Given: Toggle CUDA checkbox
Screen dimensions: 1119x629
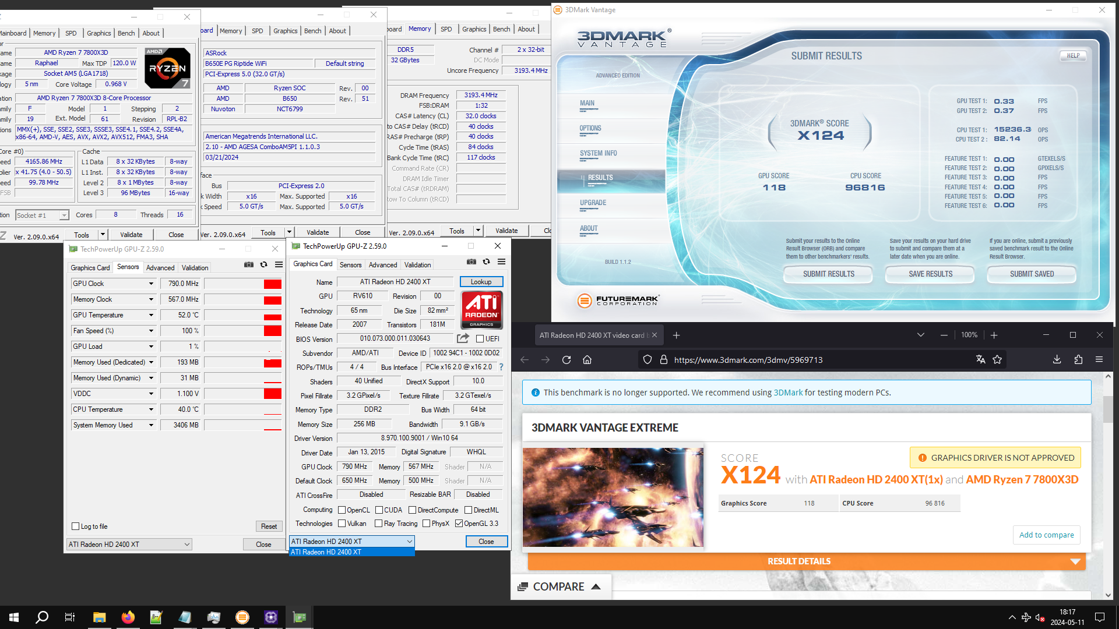Looking at the screenshot, I should tap(379, 510).
